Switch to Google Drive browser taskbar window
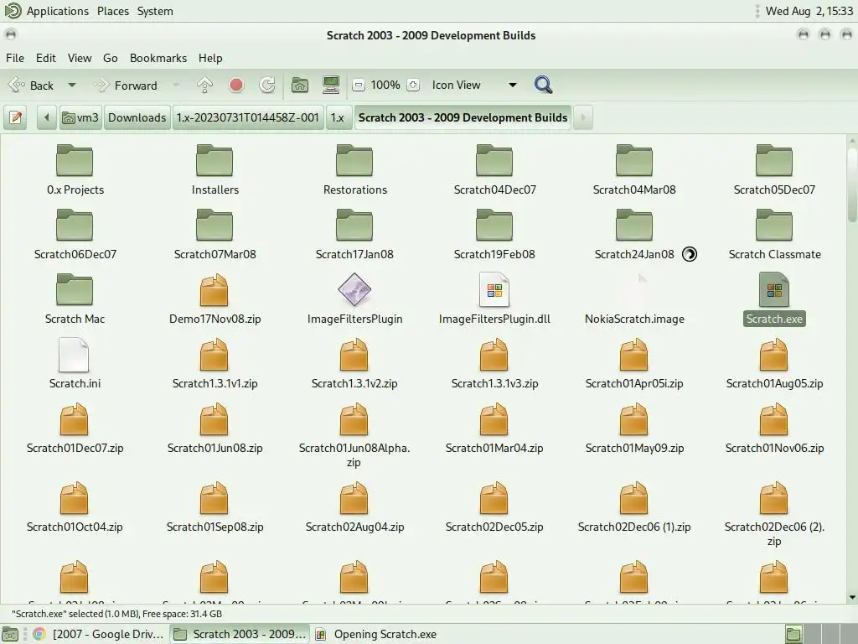This screenshot has width=858, height=644. [99, 634]
